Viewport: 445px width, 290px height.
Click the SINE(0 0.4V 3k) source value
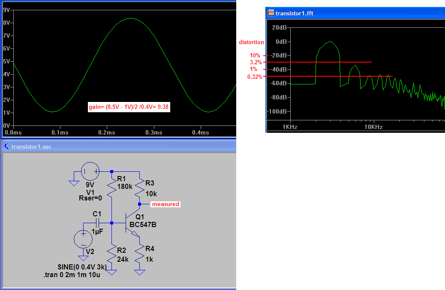coord(82,267)
